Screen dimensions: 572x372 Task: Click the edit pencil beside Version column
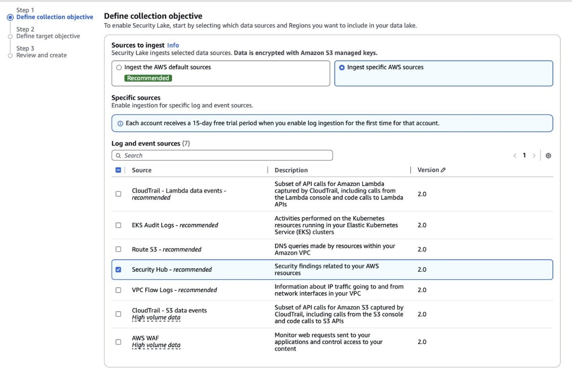pyautogui.click(x=442, y=170)
